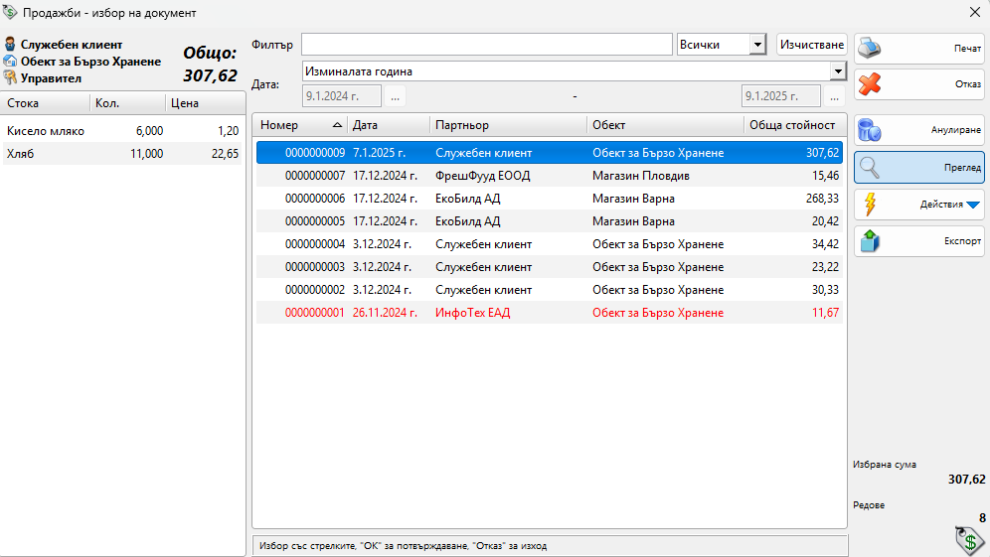Open start date picker ellipsis button
Image resolution: width=990 pixels, height=557 pixels.
tap(396, 96)
